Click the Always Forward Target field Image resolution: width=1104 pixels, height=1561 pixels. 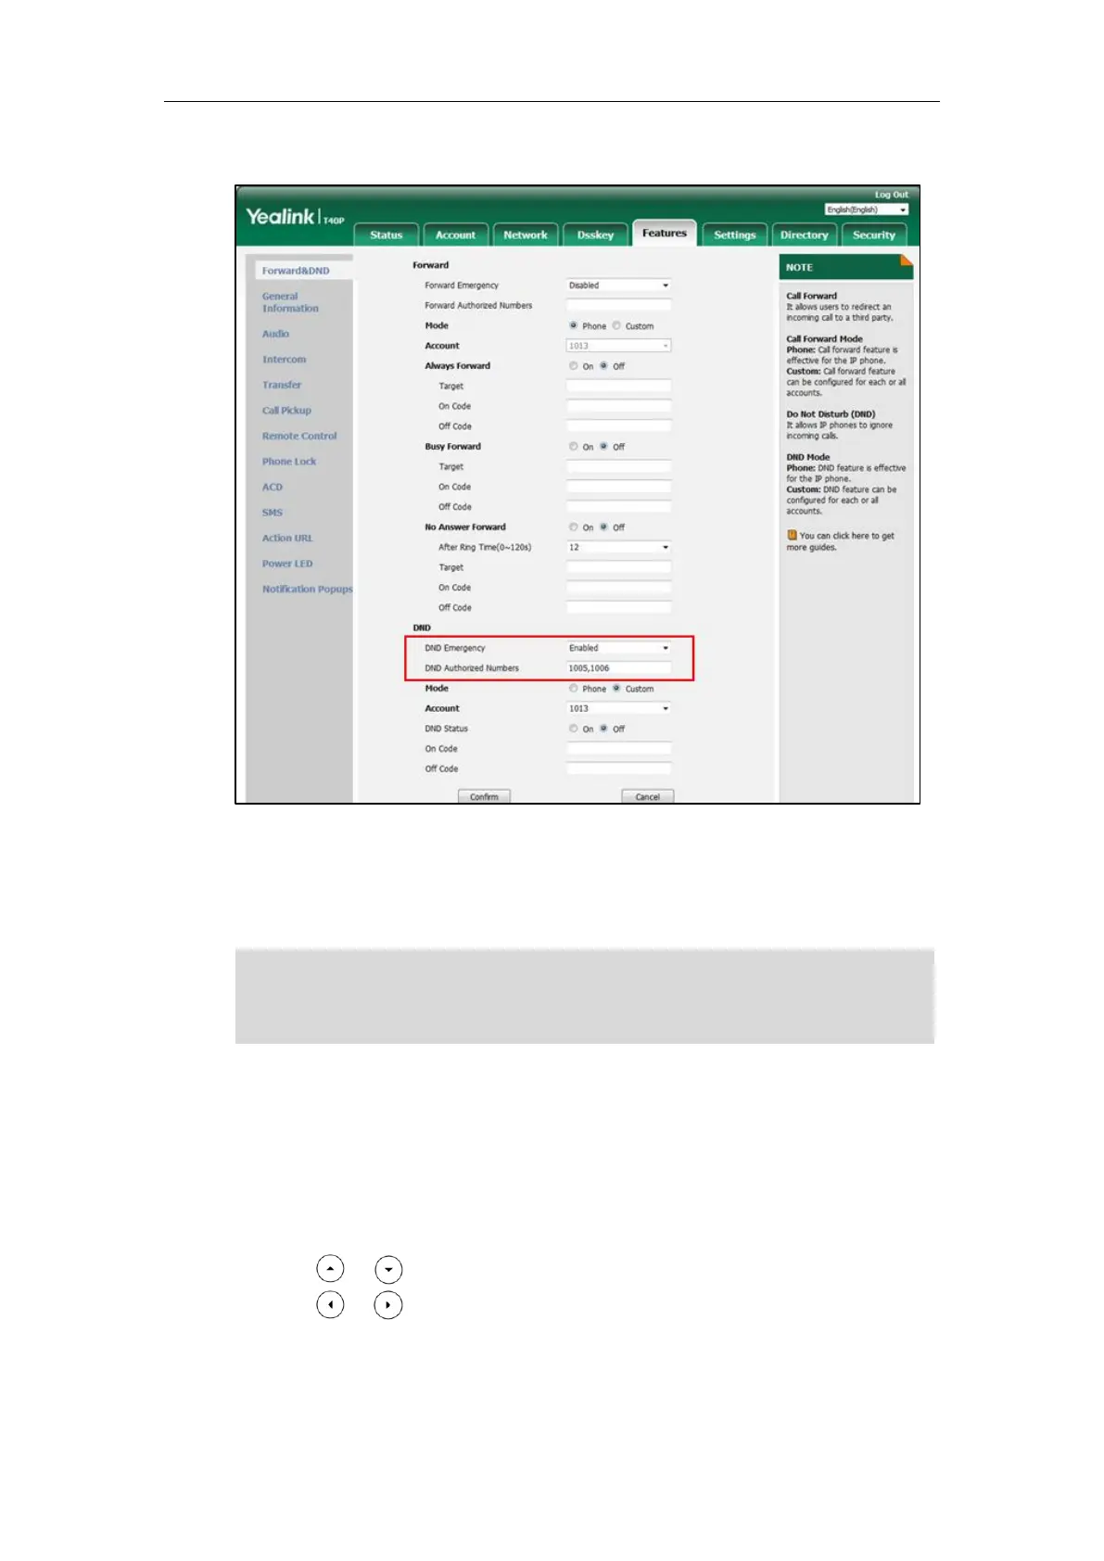[x=618, y=386]
